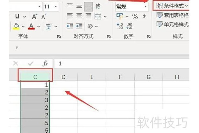
Task: Increase decimal places
Action: 120,26
